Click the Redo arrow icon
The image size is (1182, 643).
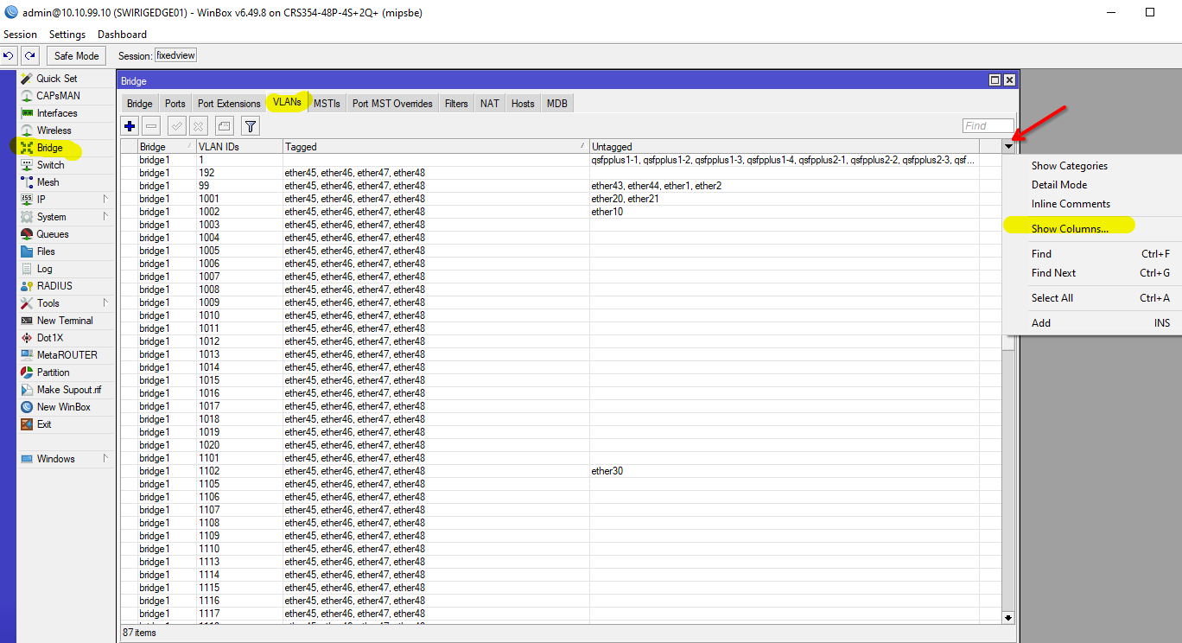(x=30, y=56)
